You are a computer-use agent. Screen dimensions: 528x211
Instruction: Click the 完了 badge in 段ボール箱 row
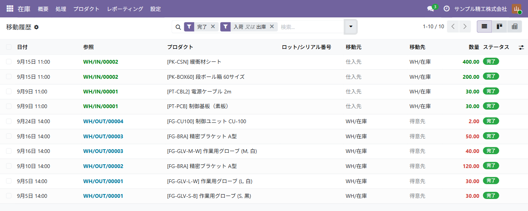pos(491,76)
